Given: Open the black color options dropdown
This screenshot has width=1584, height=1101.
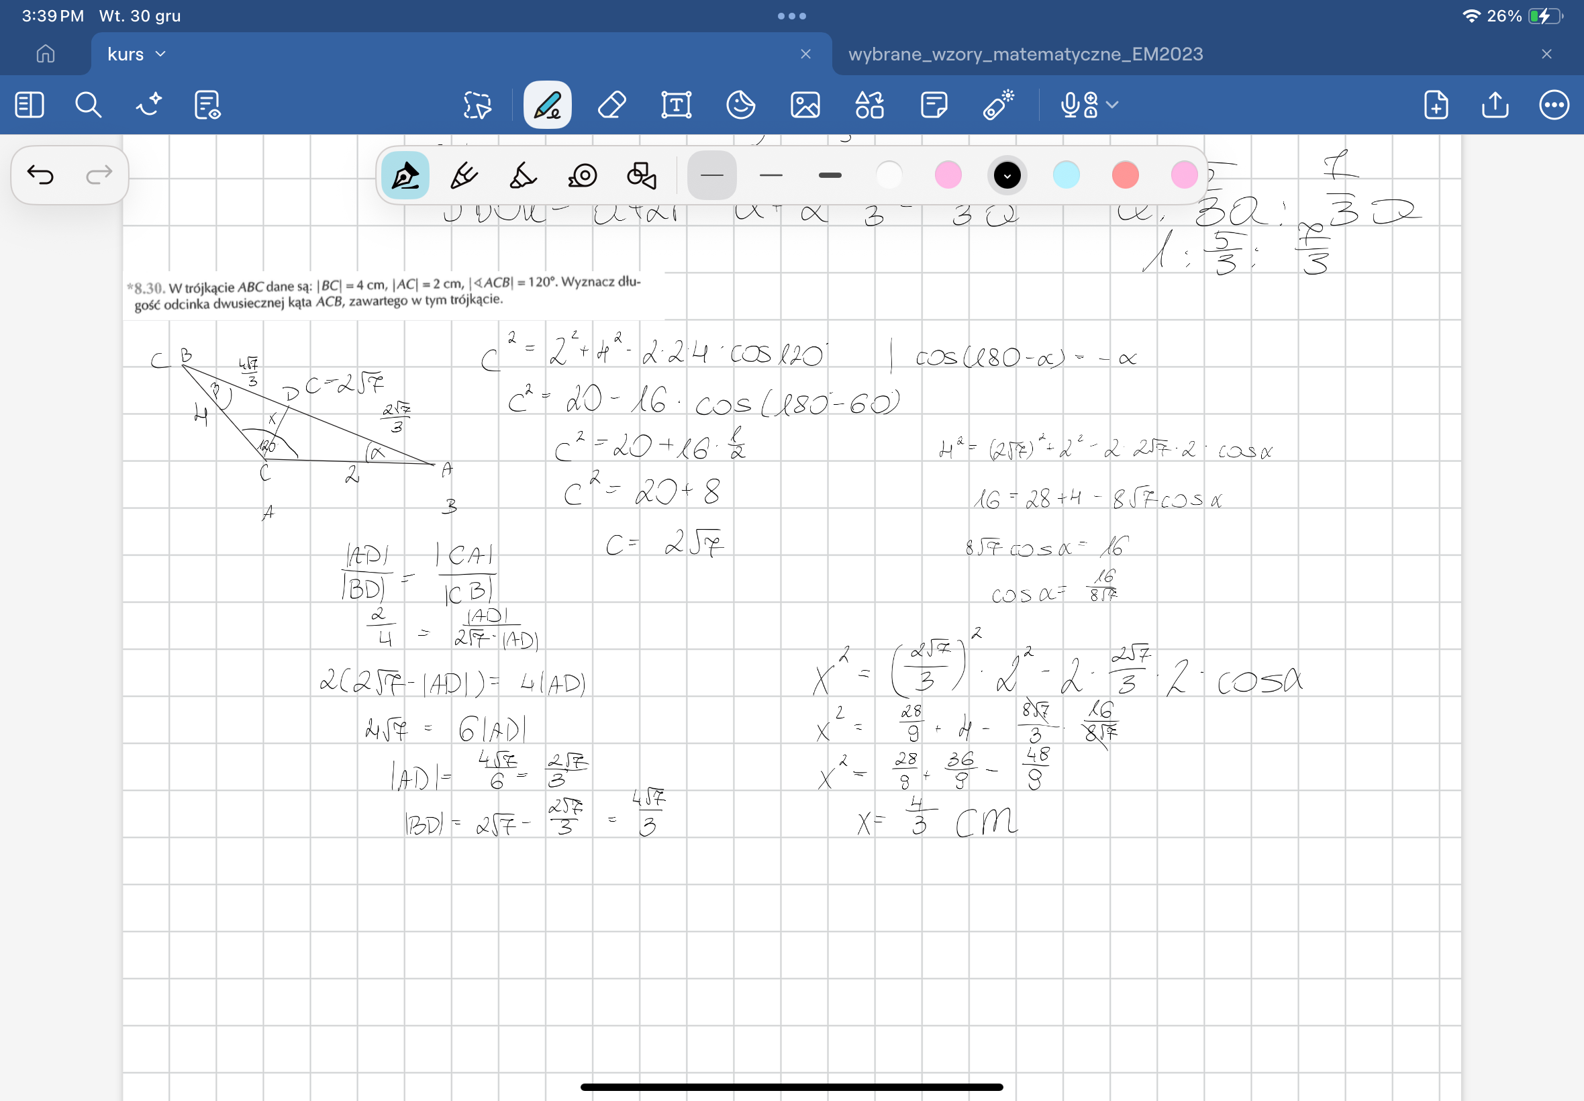Looking at the screenshot, I should pyautogui.click(x=1007, y=175).
